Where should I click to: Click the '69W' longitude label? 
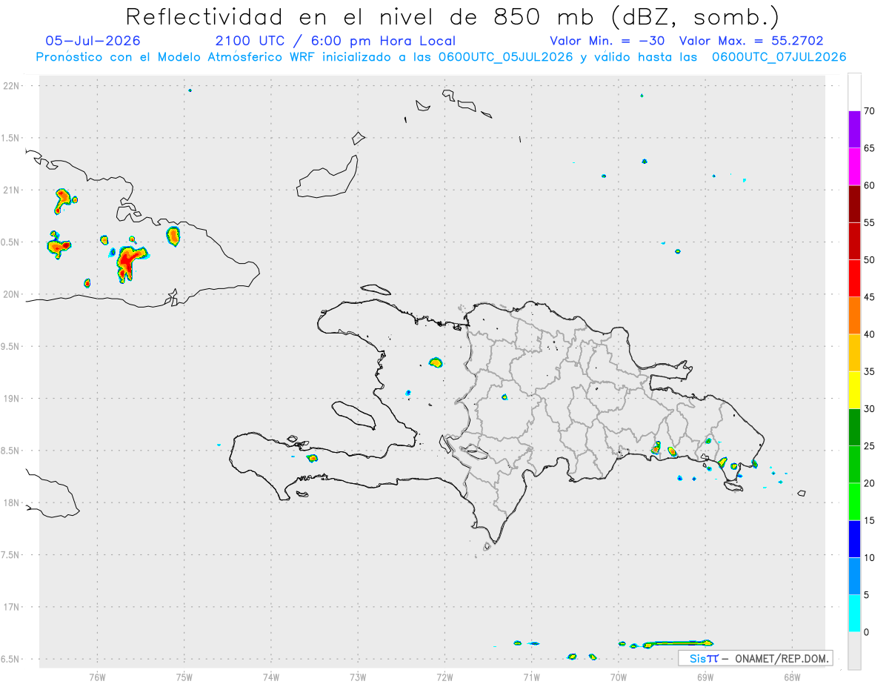pyautogui.click(x=705, y=677)
